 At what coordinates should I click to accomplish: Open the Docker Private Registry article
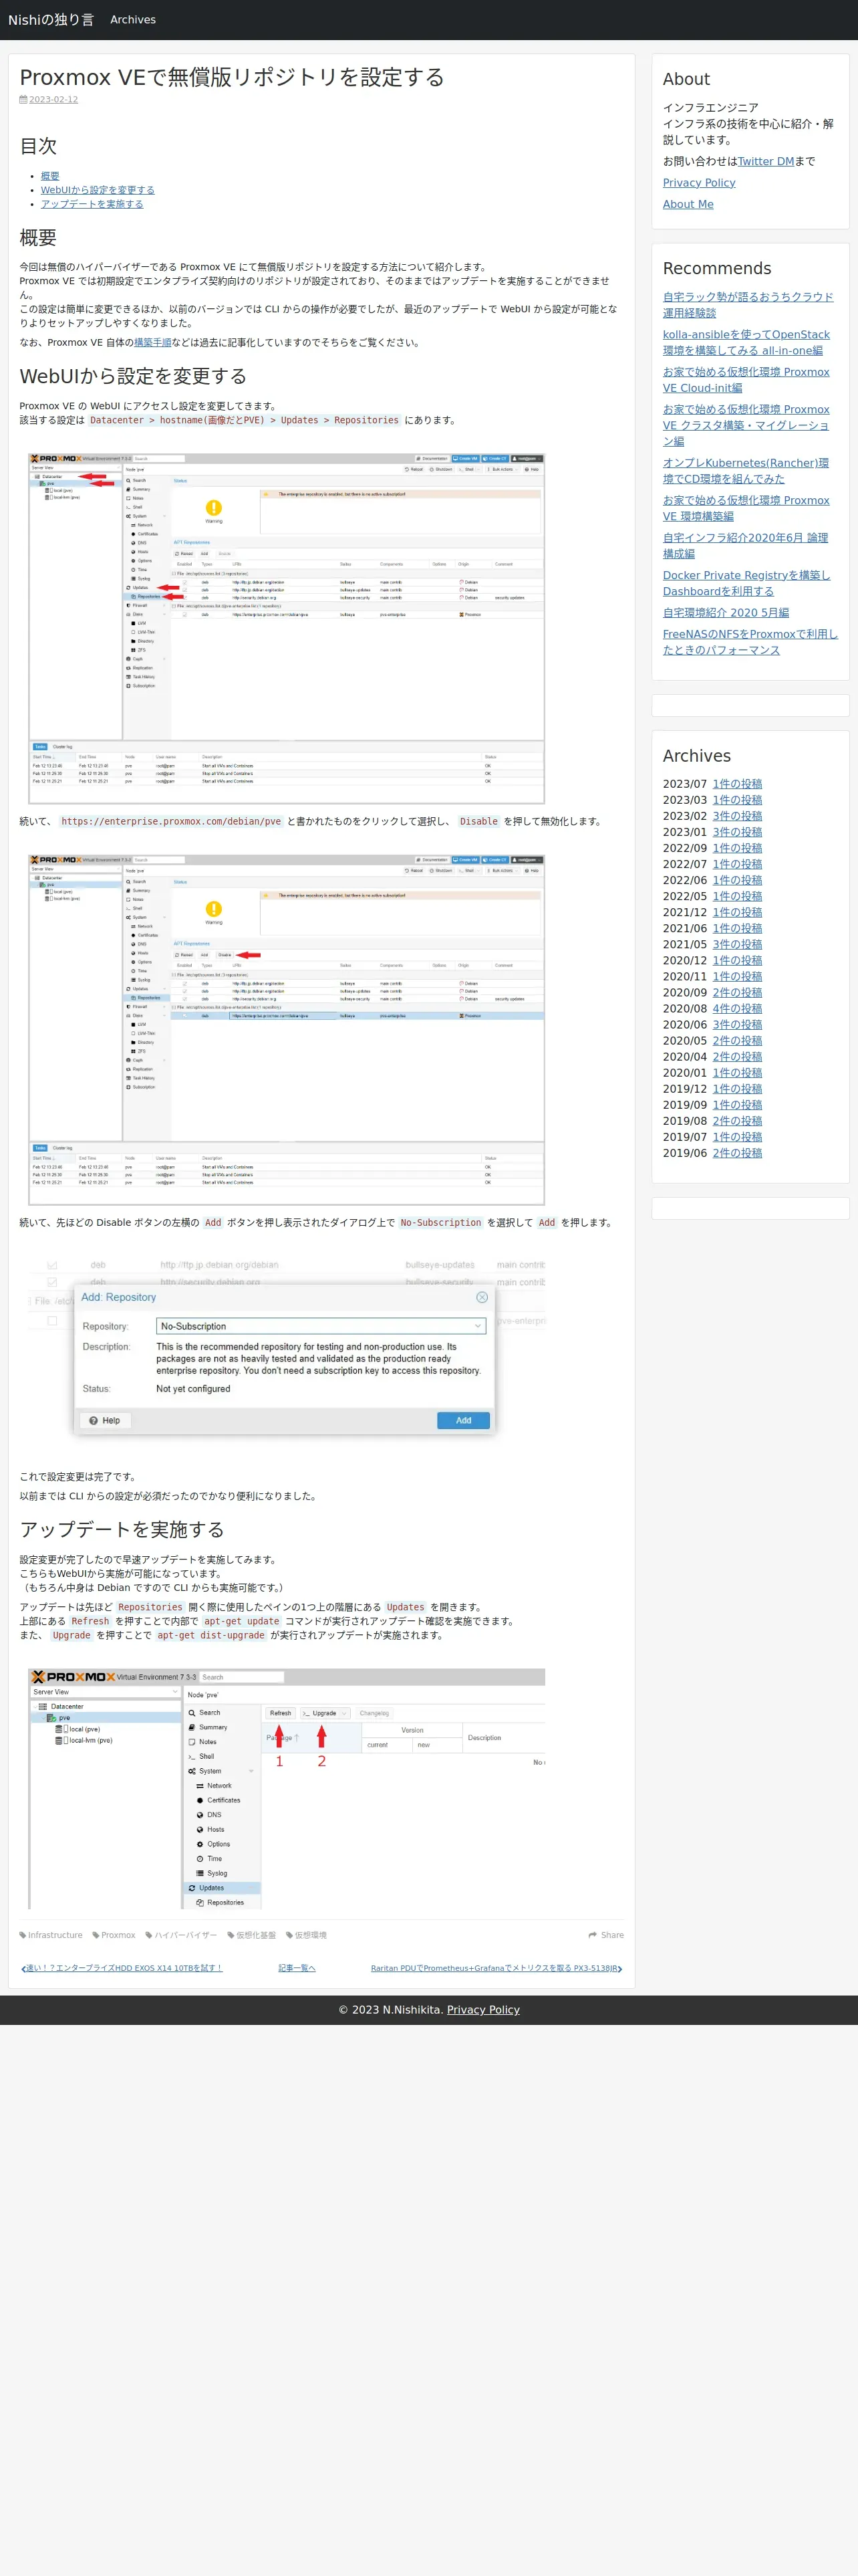click(746, 583)
